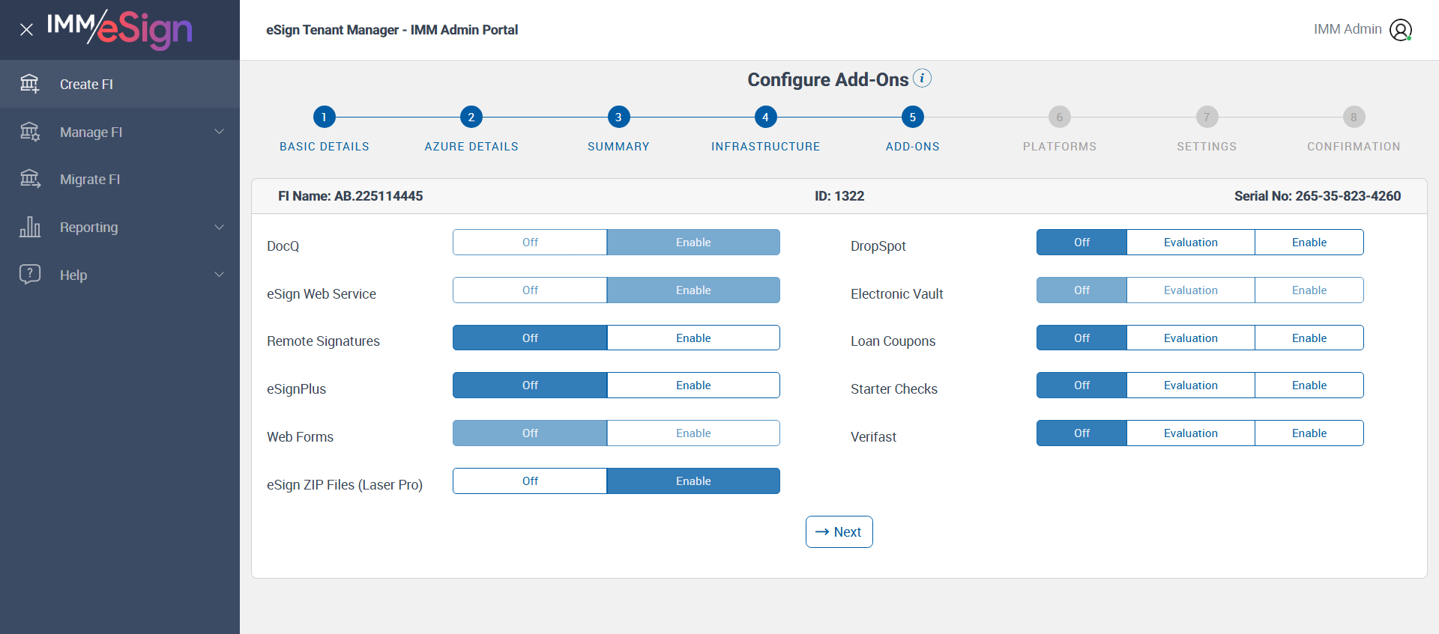Set DropSpot to Evaluation
This screenshot has height=634, width=1439.
pyautogui.click(x=1191, y=243)
